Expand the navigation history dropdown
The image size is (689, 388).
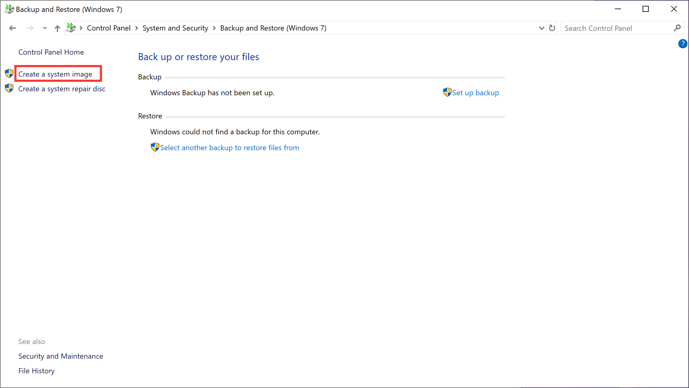pyautogui.click(x=44, y=28)
